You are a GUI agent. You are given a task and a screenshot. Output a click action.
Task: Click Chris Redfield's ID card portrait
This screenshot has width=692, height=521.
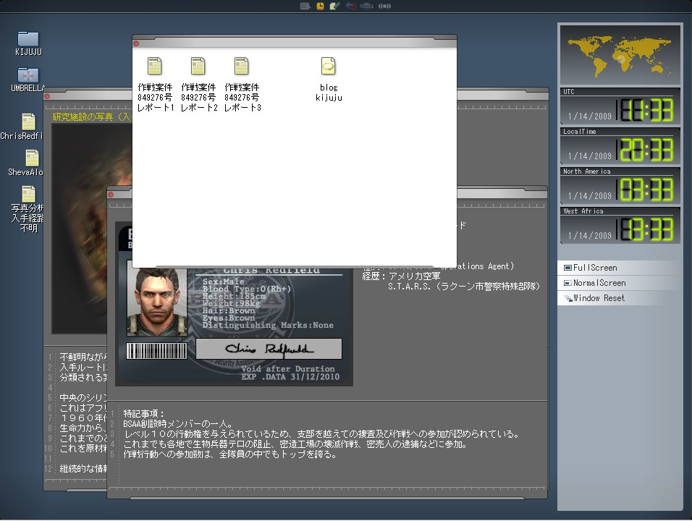click(x=157, y=302)
